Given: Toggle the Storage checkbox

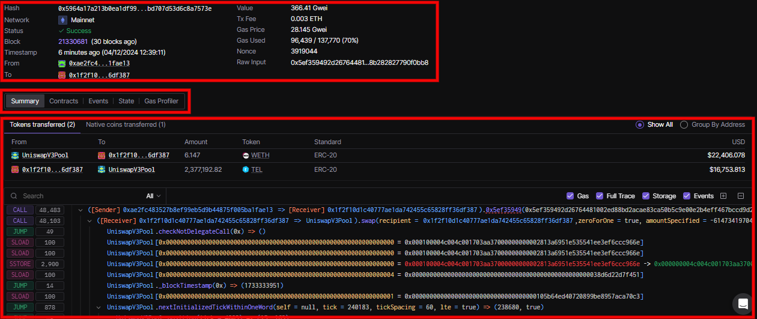Looking at the screenshot, I should tap(646, 196).
